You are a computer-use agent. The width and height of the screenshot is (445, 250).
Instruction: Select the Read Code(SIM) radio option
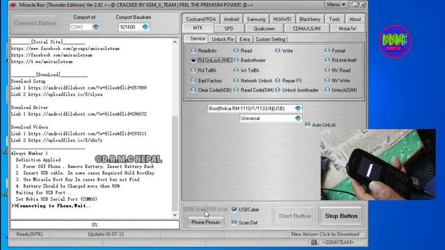(236, 90)
